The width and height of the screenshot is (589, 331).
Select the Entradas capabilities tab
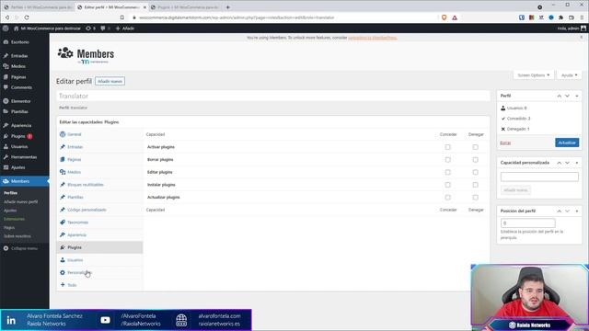[x=100, y=147]
